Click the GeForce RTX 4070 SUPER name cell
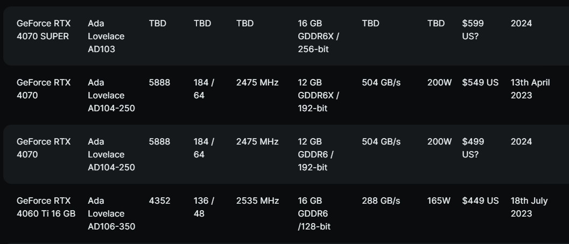Image resolution: width=569 pixels, height=244 pixels. pos(44,30)
